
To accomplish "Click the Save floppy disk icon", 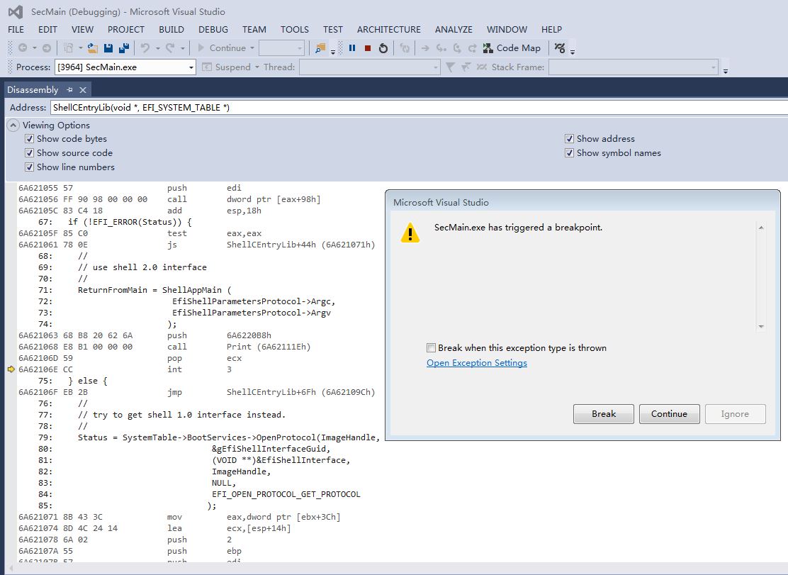I will (108, 48).
